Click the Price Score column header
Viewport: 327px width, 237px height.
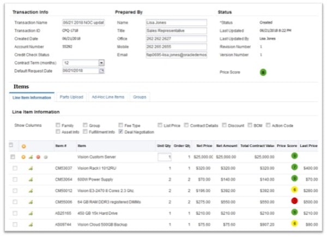click(x=287, y=146)
